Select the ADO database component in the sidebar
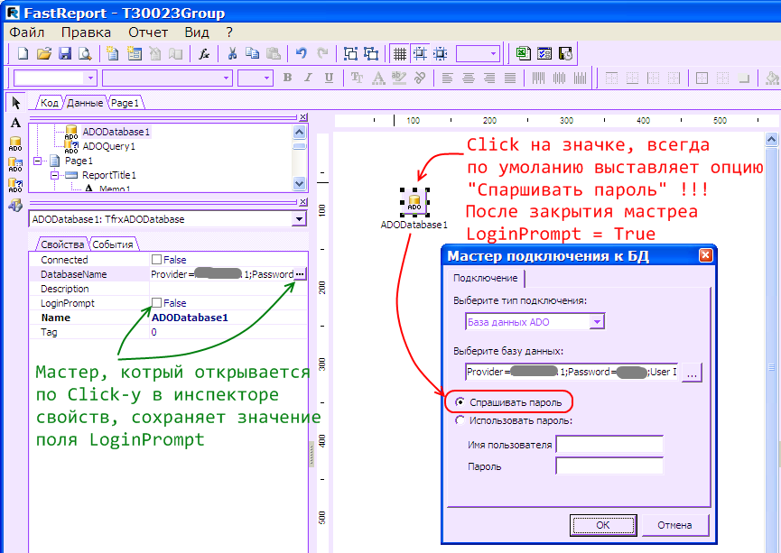Screen dimensions: 781x553 [x=15, y=143]
